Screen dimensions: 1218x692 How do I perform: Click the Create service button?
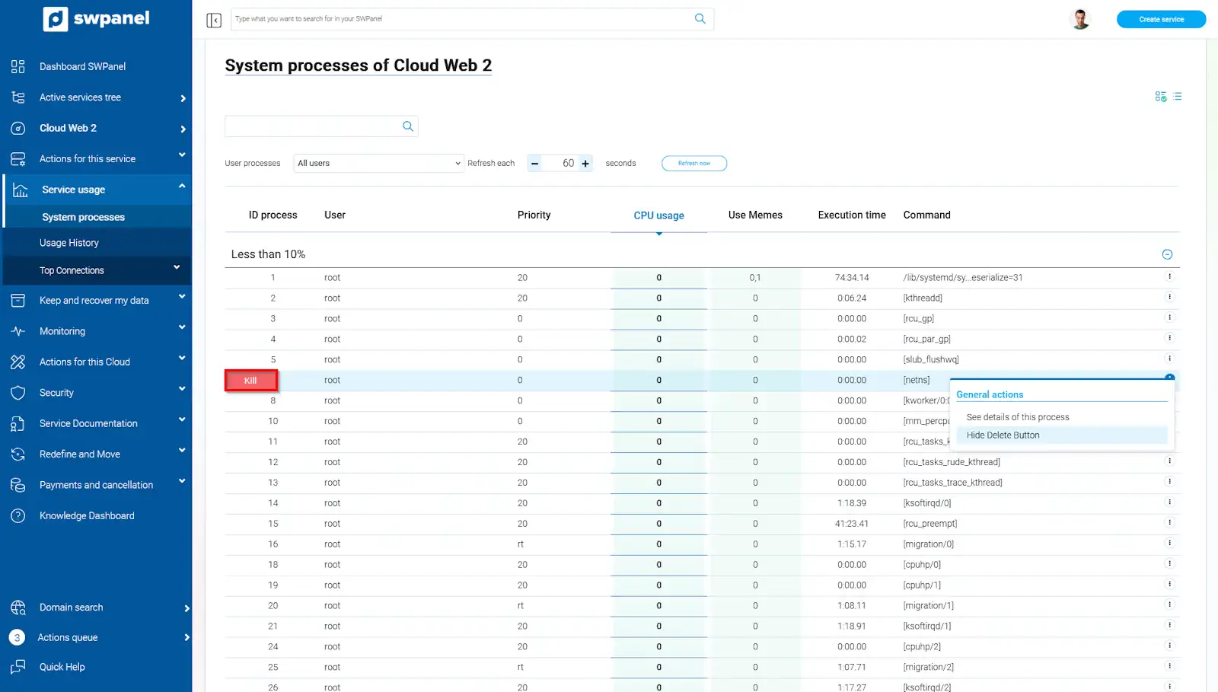click(x=1161, y=19)
